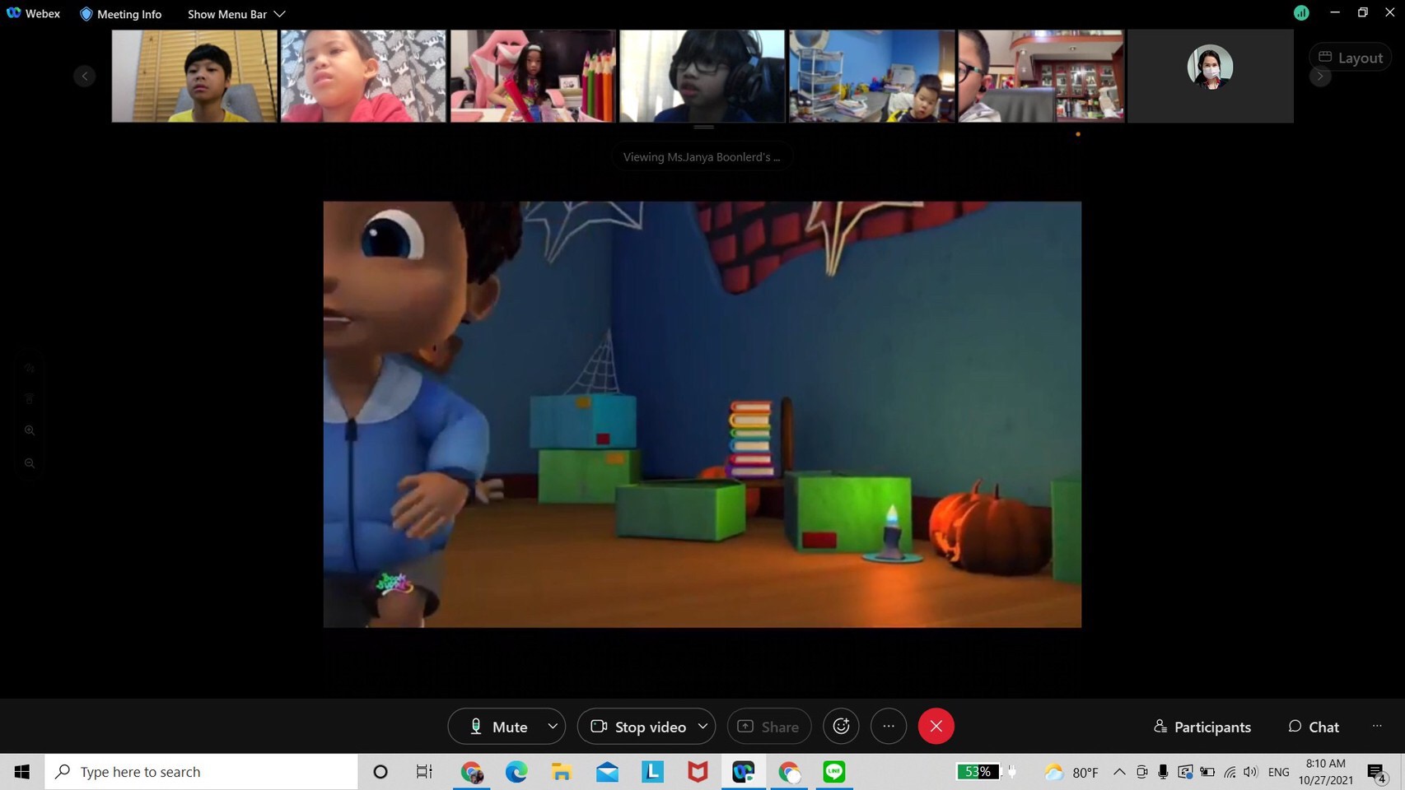Open second Chrome icon next to LINE

(789, 772)
